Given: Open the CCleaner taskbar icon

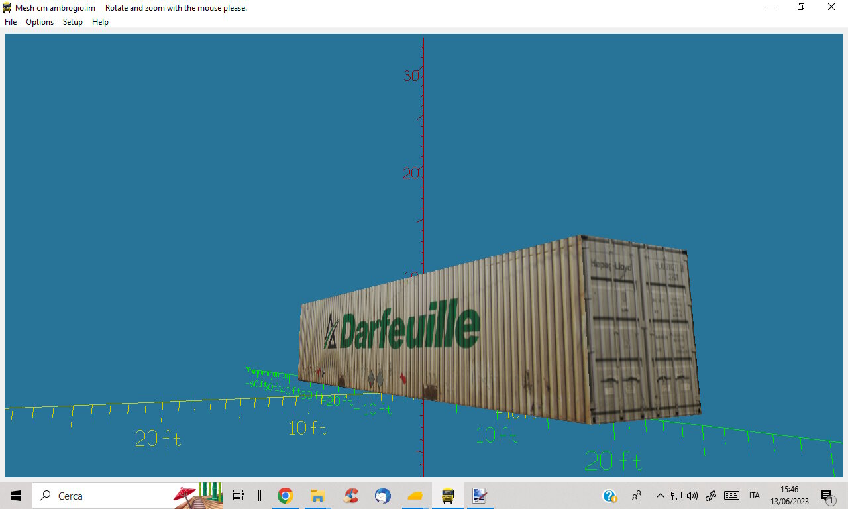Looking at the screenshot, I should point(350,496).
